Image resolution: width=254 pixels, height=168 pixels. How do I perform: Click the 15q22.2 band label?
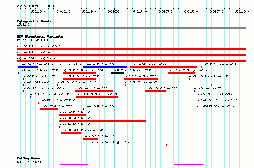[23, 25]
